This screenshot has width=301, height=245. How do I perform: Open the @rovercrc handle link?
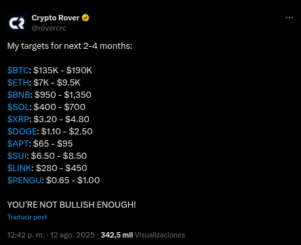(49, 28)
